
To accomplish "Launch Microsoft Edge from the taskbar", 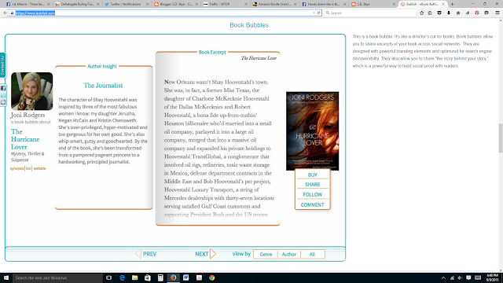I will [123, 277].
